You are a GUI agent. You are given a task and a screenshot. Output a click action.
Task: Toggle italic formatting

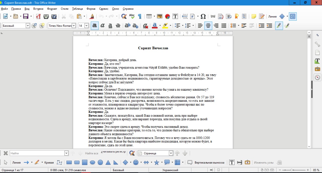tap(102, 26)
